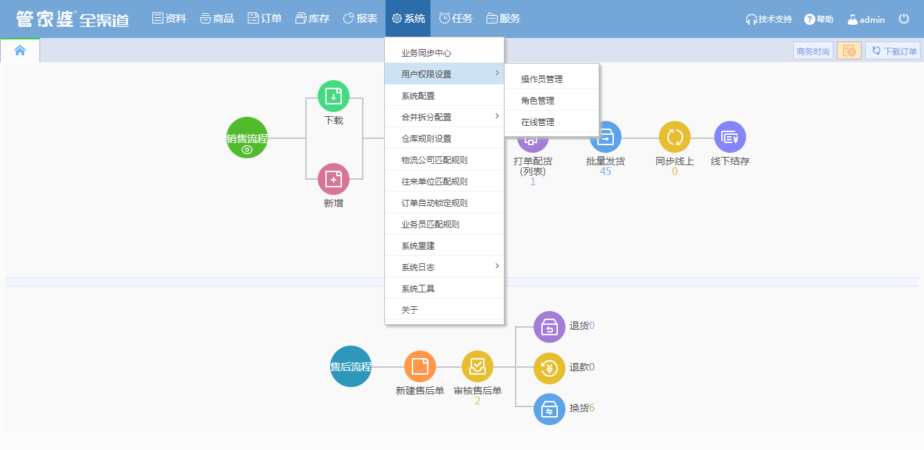924x450 pixels.
Task: Open 批量发货 batch shipping icon
Action: click(606, 138)
